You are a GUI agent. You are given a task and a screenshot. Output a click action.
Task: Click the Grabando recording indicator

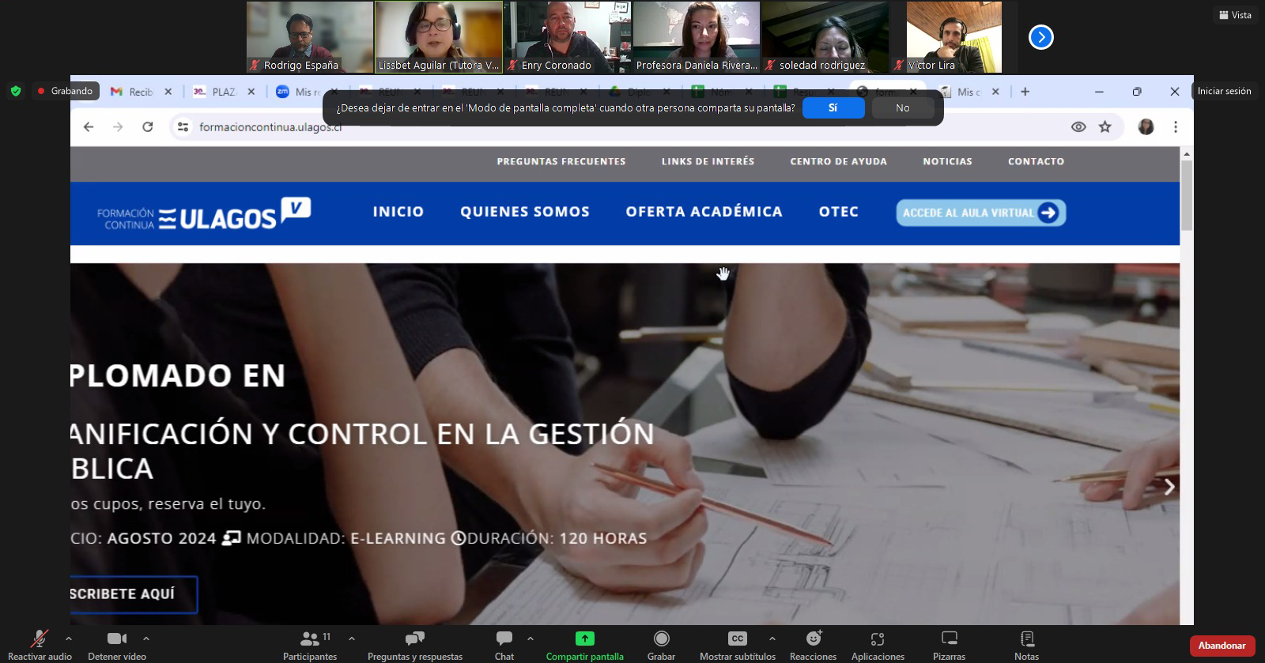(x=66, y=91)
